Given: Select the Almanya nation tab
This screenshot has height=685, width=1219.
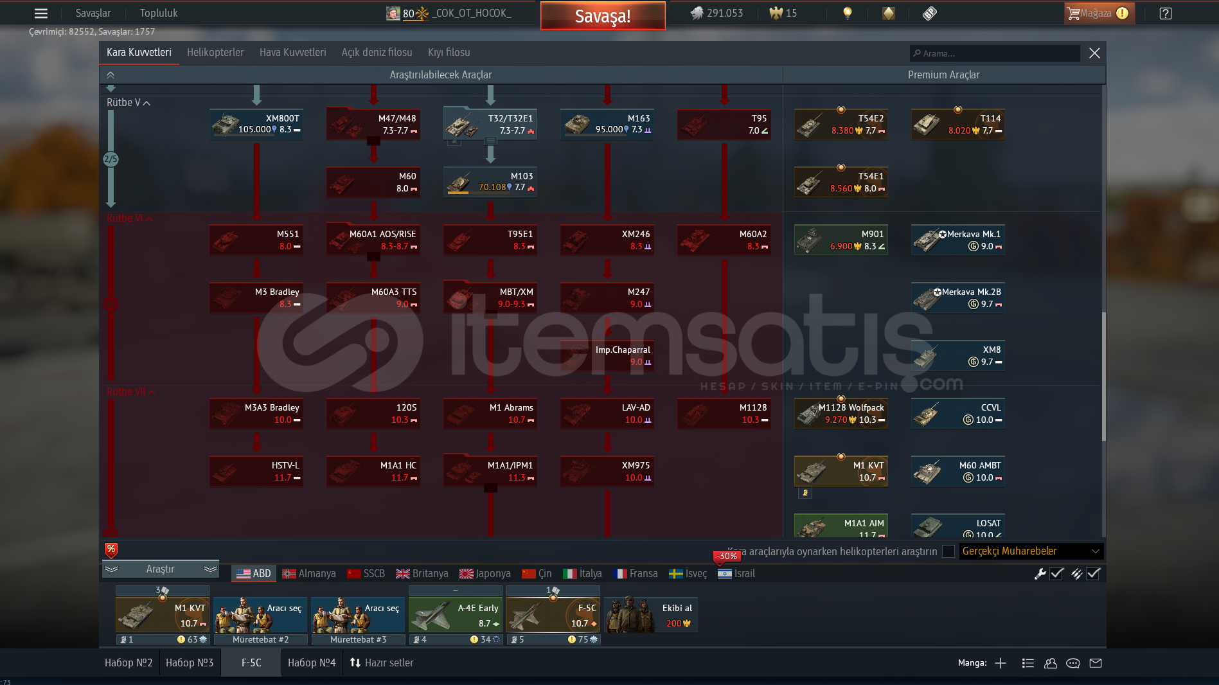Looking at the screenshot, I should 309,574.
